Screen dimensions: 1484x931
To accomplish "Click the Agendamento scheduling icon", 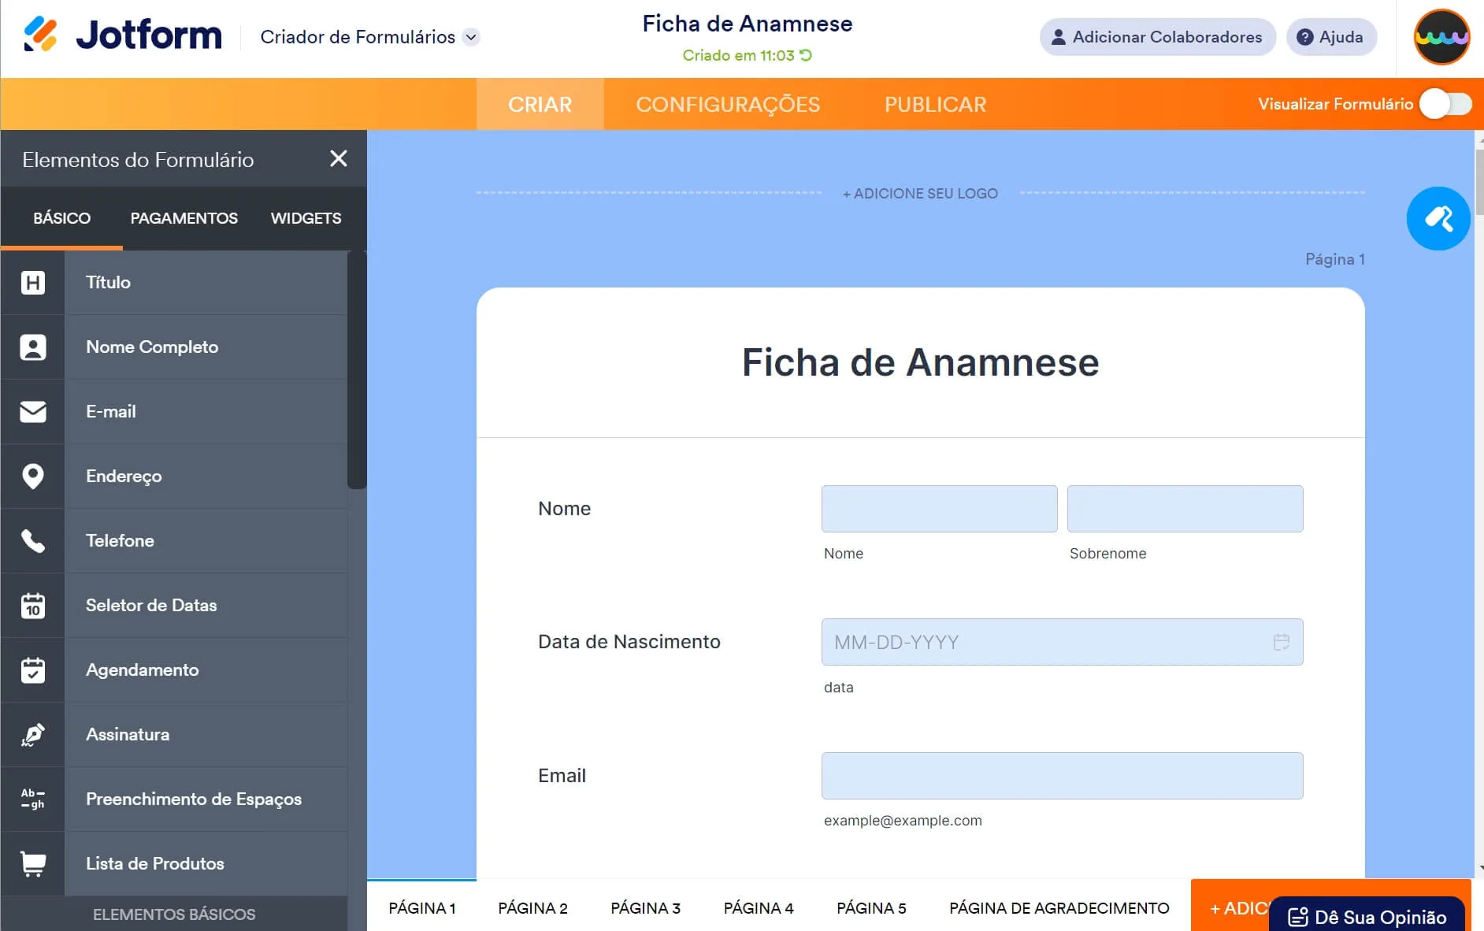I will point(32,670).
